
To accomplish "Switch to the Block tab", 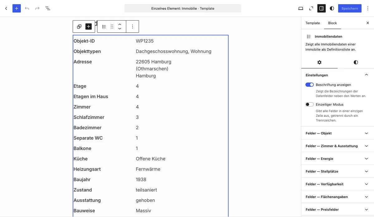I will [x=333, y=23].
